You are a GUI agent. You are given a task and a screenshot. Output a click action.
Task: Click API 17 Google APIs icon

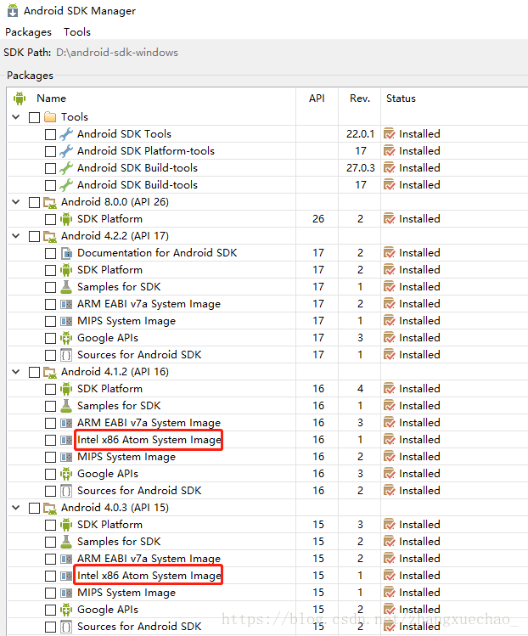tap(66, 338)
